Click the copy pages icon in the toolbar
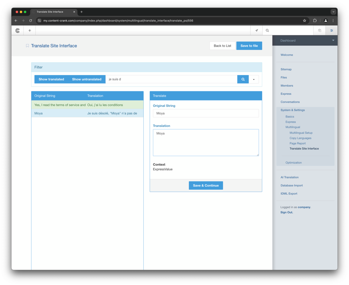The width and height of the screenshot is (349, 285). click(x=320, y=30)
